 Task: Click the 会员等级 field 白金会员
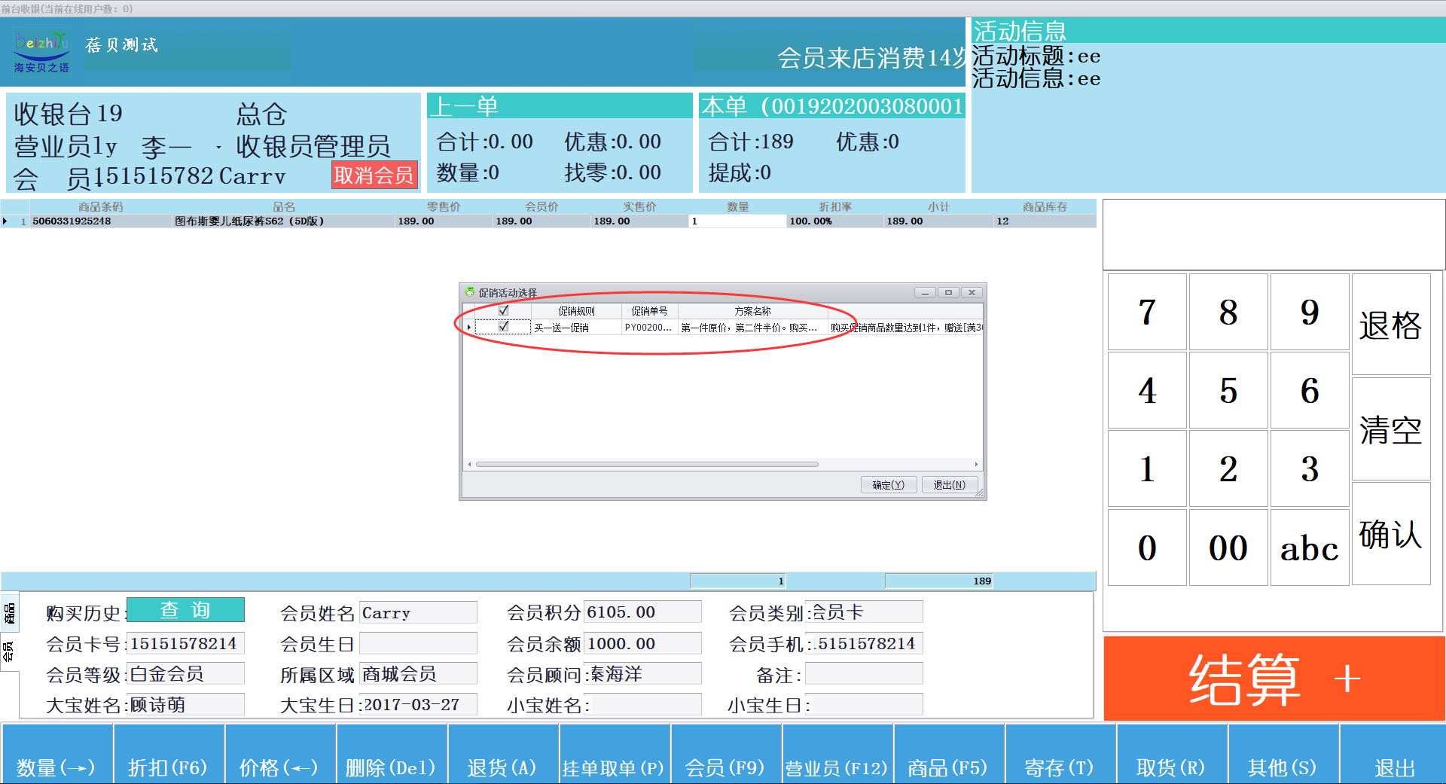click(185, 674)
